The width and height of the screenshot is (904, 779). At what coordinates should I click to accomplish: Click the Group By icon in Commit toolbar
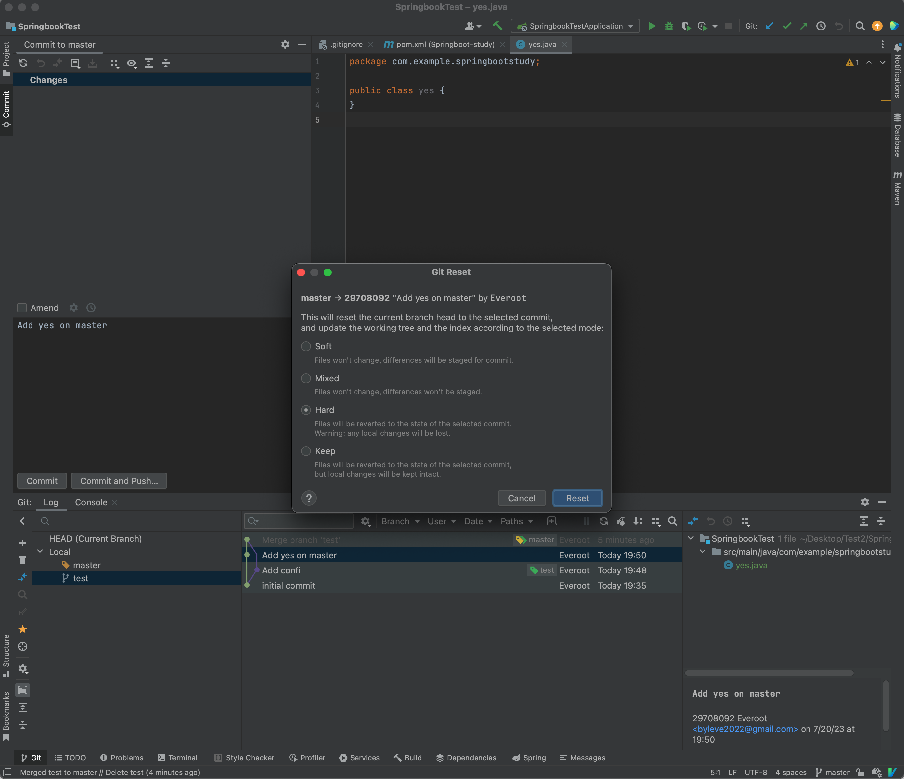coord(114,64)
